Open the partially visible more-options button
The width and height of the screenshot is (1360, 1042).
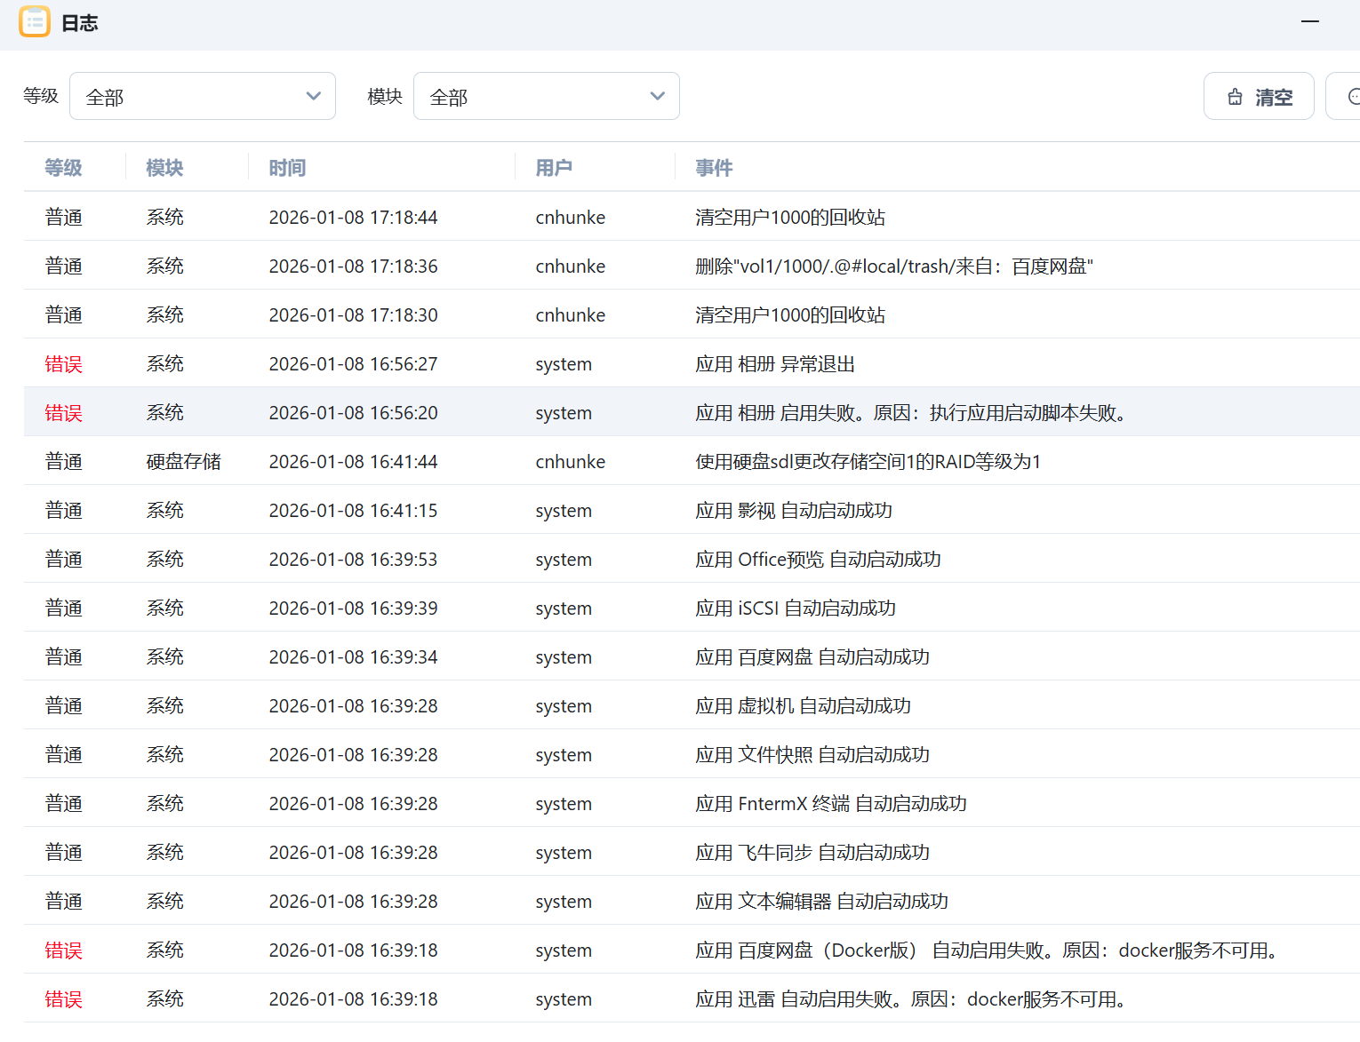point(1347,97)
